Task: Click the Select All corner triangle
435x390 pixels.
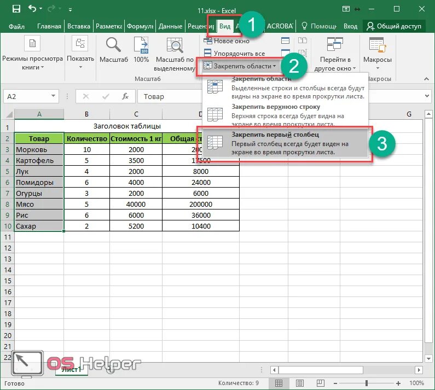Action: tap(9, 114)
